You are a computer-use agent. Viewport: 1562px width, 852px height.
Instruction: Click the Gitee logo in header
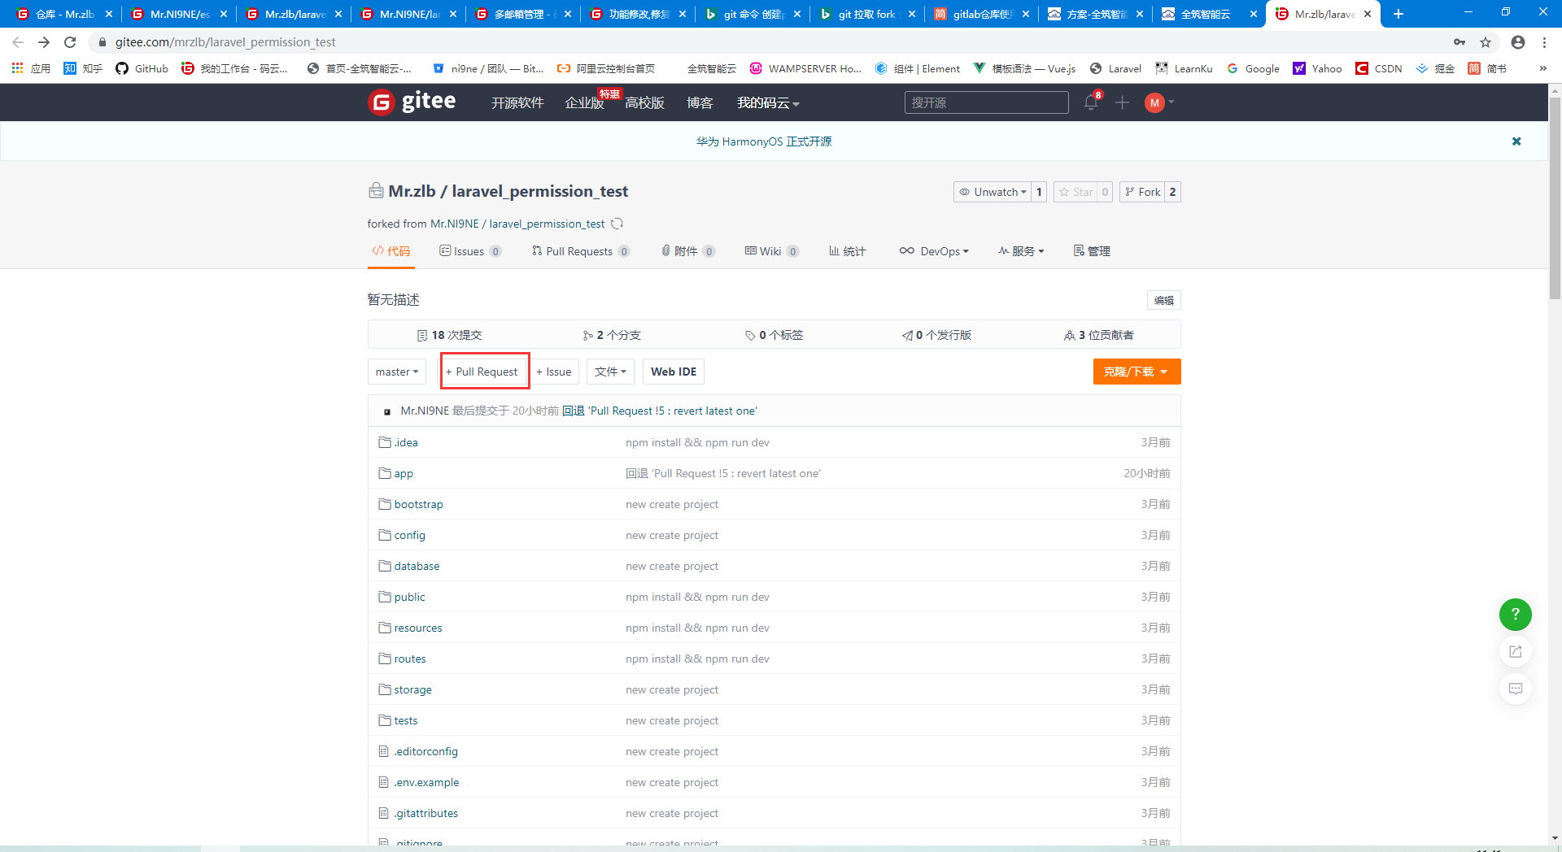coord(412,102)
